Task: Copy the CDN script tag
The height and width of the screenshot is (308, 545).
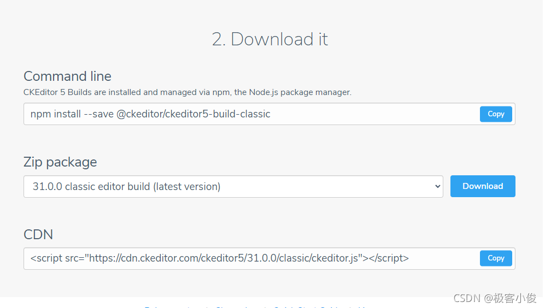Action: [x=496, y=258]
